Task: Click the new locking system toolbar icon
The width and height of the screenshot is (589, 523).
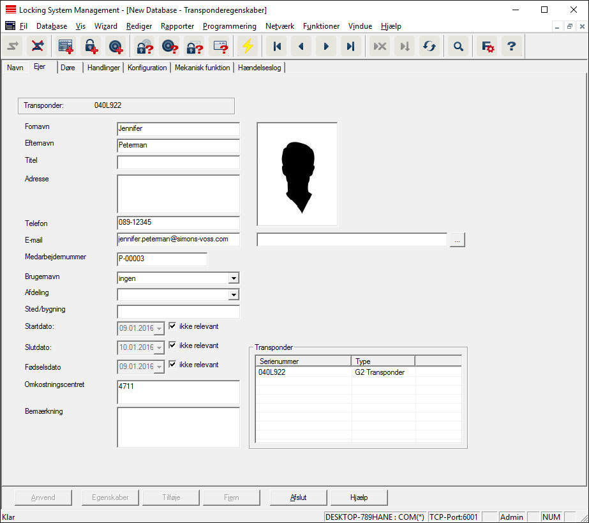Action: click(66, 47)
